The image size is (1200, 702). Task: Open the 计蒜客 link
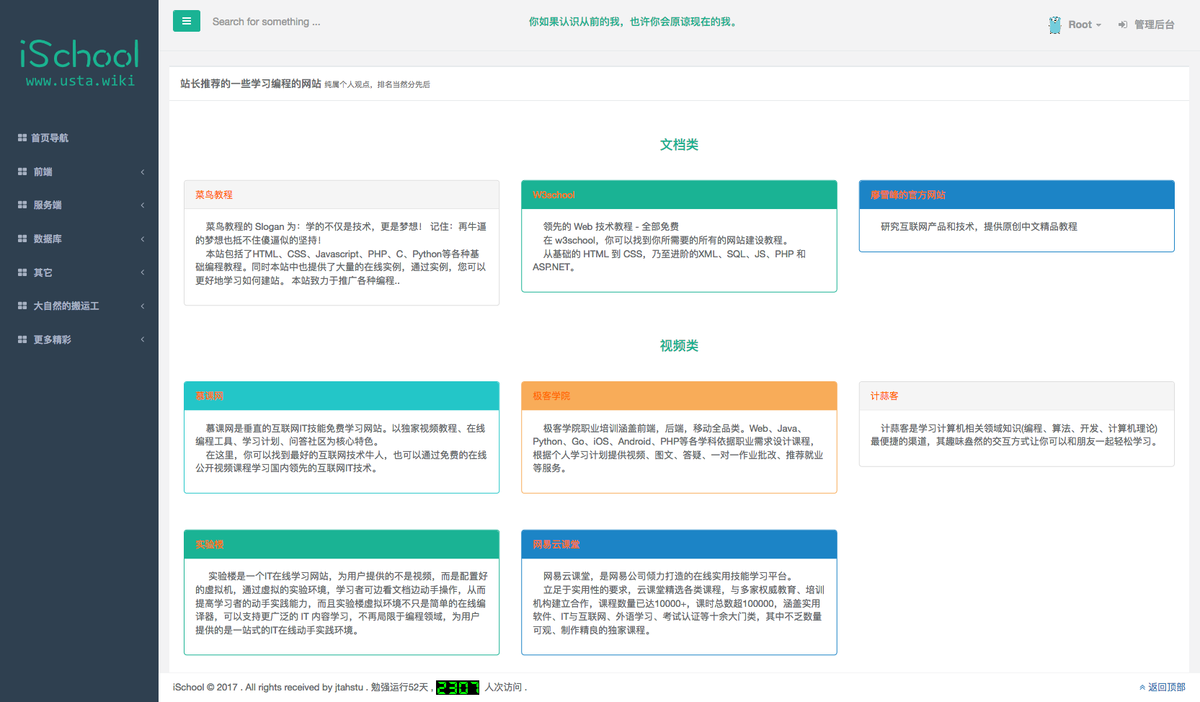coord(884,396)
